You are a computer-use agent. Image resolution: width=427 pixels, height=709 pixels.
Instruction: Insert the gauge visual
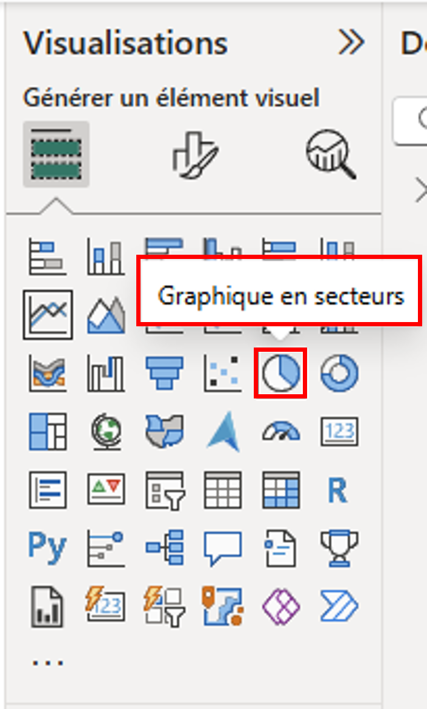[x=281, y=431]
